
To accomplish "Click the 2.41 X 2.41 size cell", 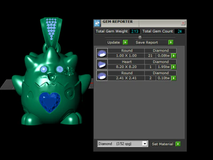I will [126, 78].
